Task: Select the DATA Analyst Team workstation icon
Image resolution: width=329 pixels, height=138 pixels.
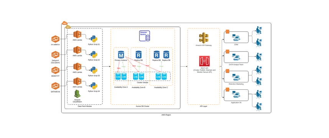Action: 236,58
